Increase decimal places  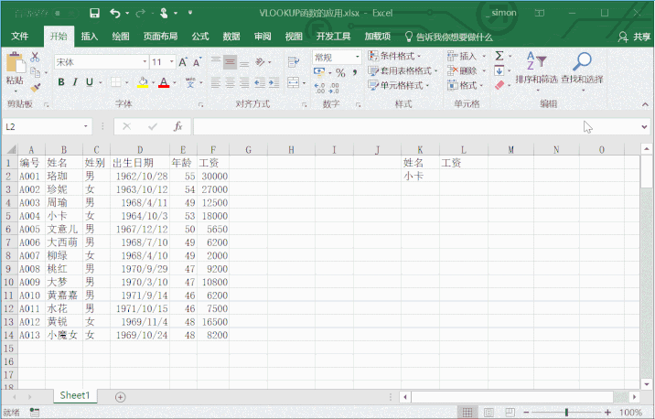[319, 88]
